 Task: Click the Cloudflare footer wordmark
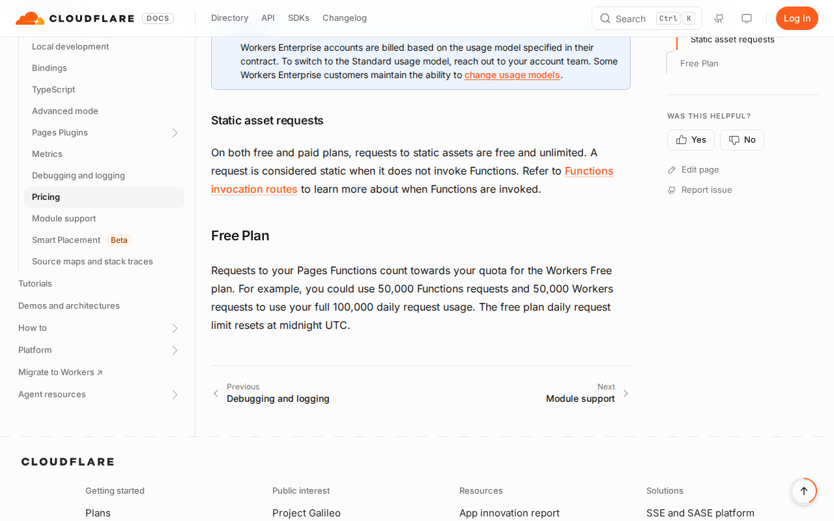click(x=68, y=462)
